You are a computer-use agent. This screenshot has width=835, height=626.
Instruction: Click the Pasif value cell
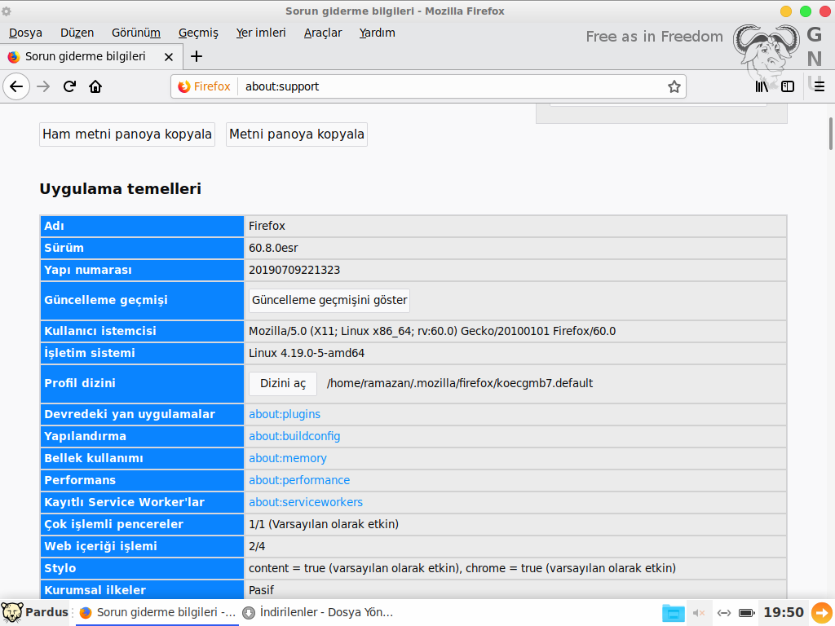[x=515, y=590]
